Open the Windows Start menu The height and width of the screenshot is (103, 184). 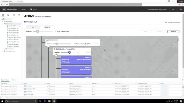tap(2, 101)
